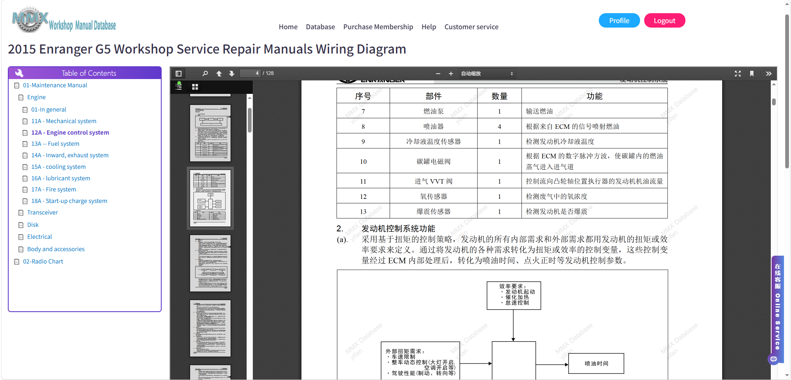Open 14A - Inward, exhaust system chapter
Image resolution: width=791 pixels, height=380 pixels.
70,155
